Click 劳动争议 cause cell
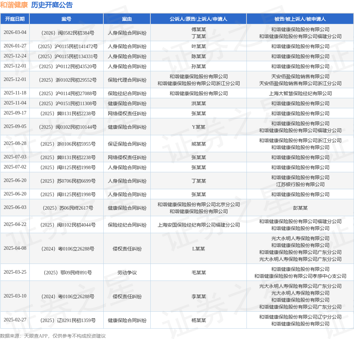Image resolution: width=354 pixels, height=339 pixels. click(127, 273)
